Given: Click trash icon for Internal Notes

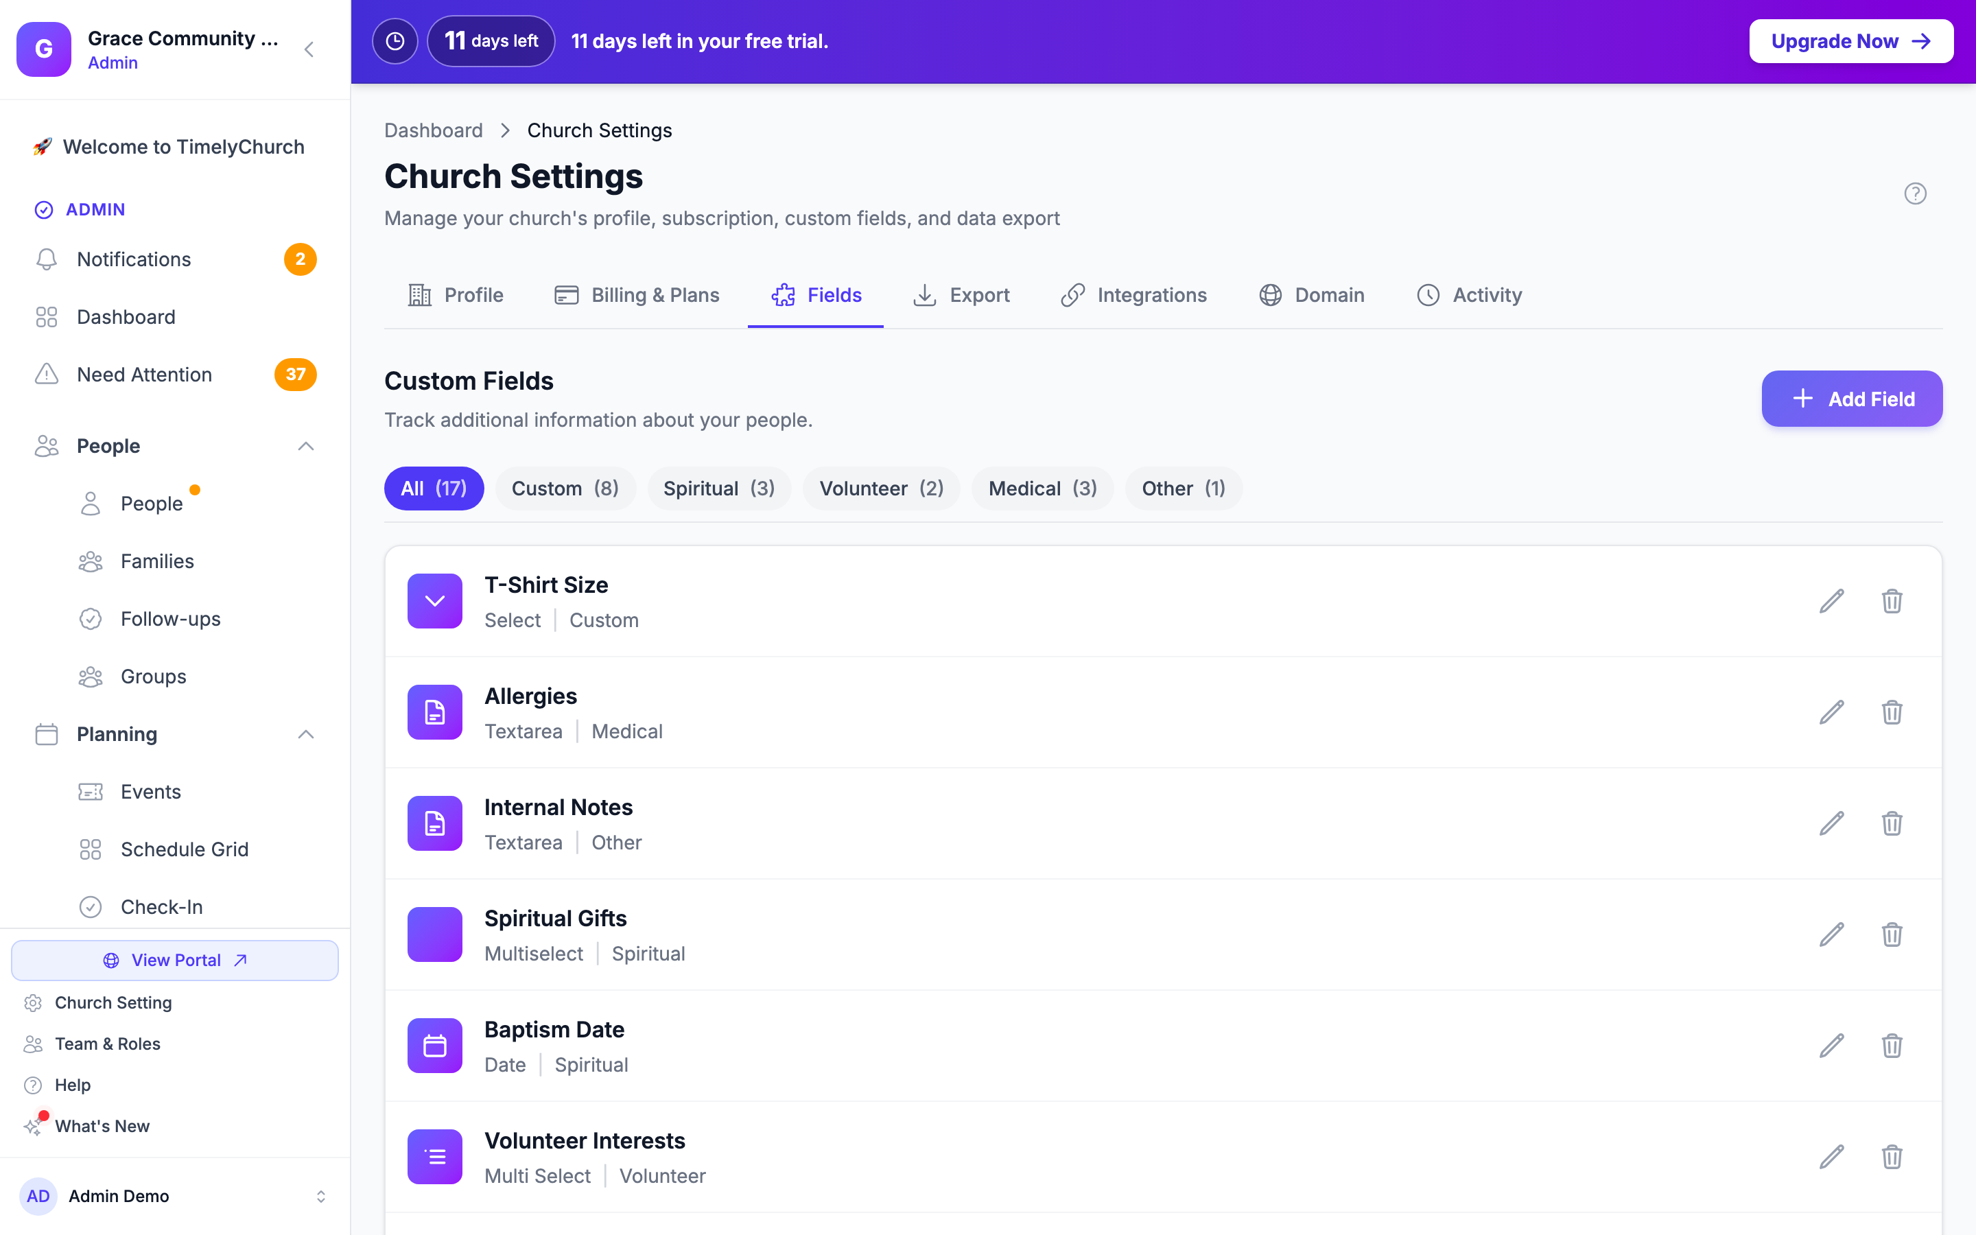Looking at the screenshot, I should [1892, 823].
